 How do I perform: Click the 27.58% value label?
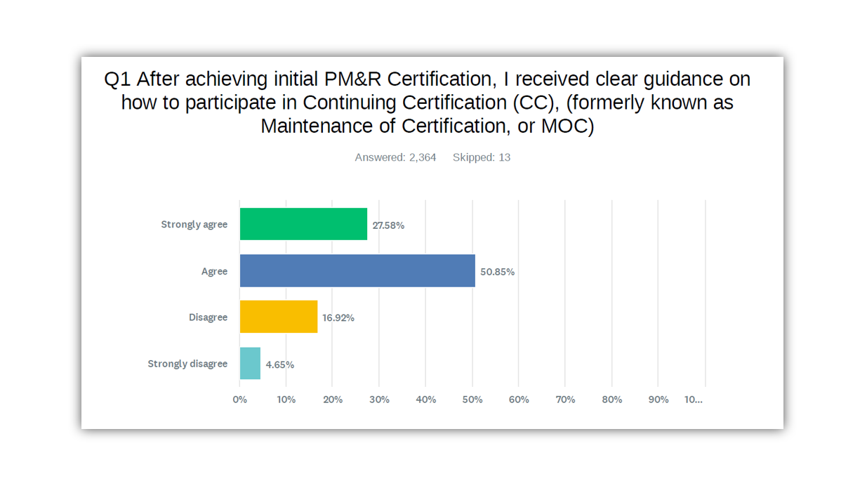[388, 225]
